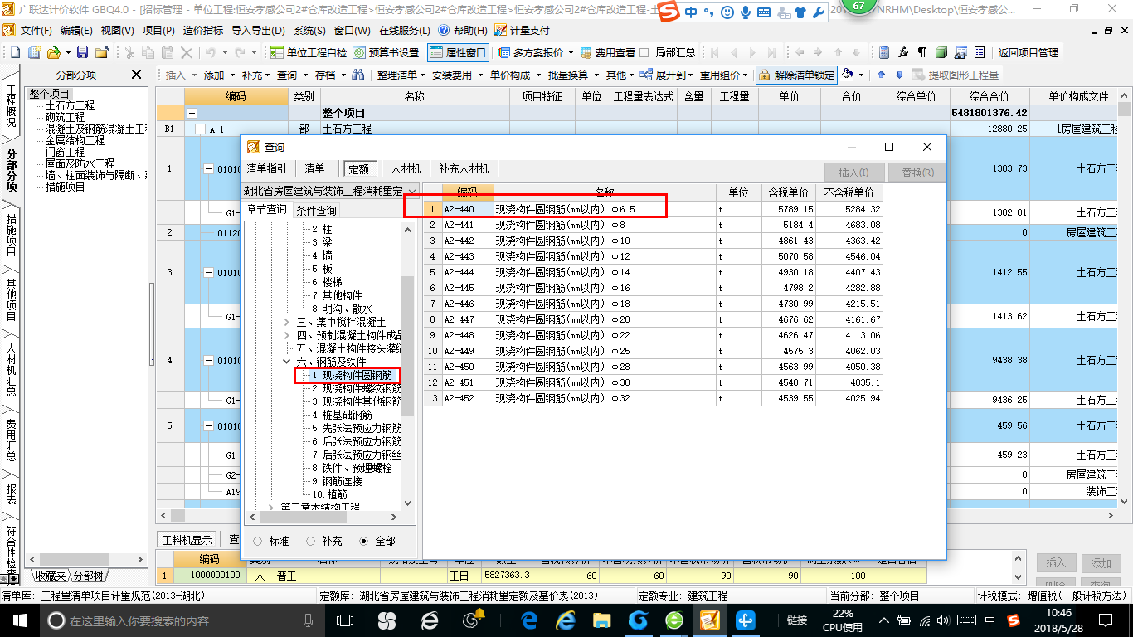Click the New file icon
The image size is (1133, 637).
15,52
